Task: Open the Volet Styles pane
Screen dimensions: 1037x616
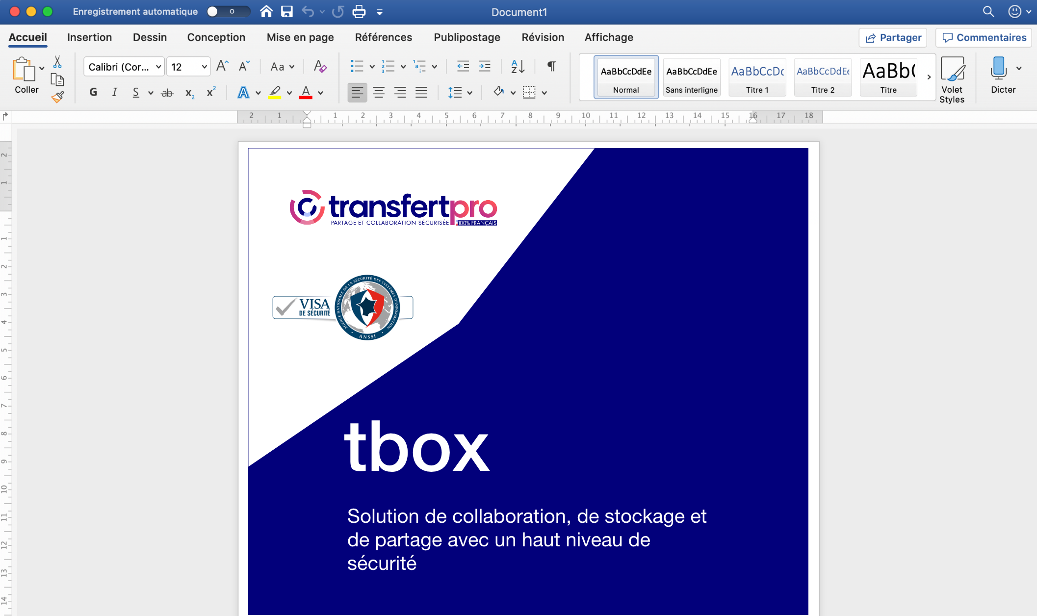Action: tap(952, 79)
